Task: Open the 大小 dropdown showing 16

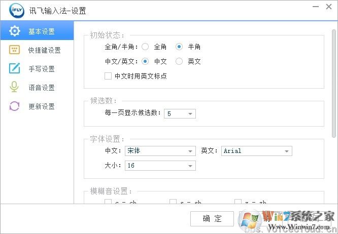Action: point(160,166)
